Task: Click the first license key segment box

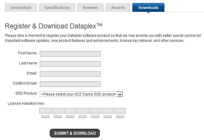Action: pyautogui.click(x=45, y=111)
